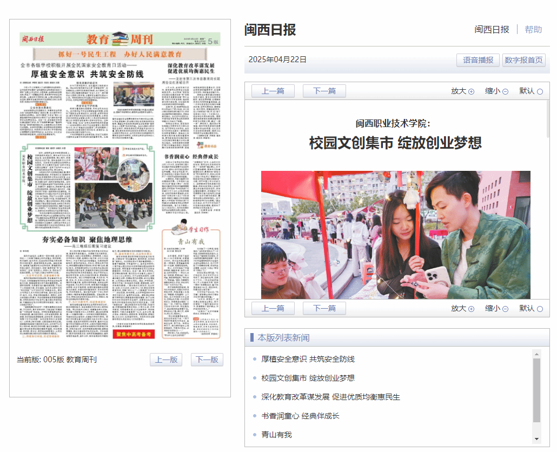Click the bottom 缩小 zoom-out minus icon
Screen dimensions: 557x452
[505, 309]
